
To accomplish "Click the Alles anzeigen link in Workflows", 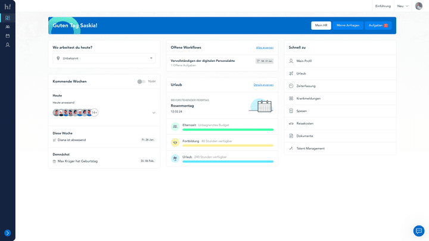I will coord(265,47).
